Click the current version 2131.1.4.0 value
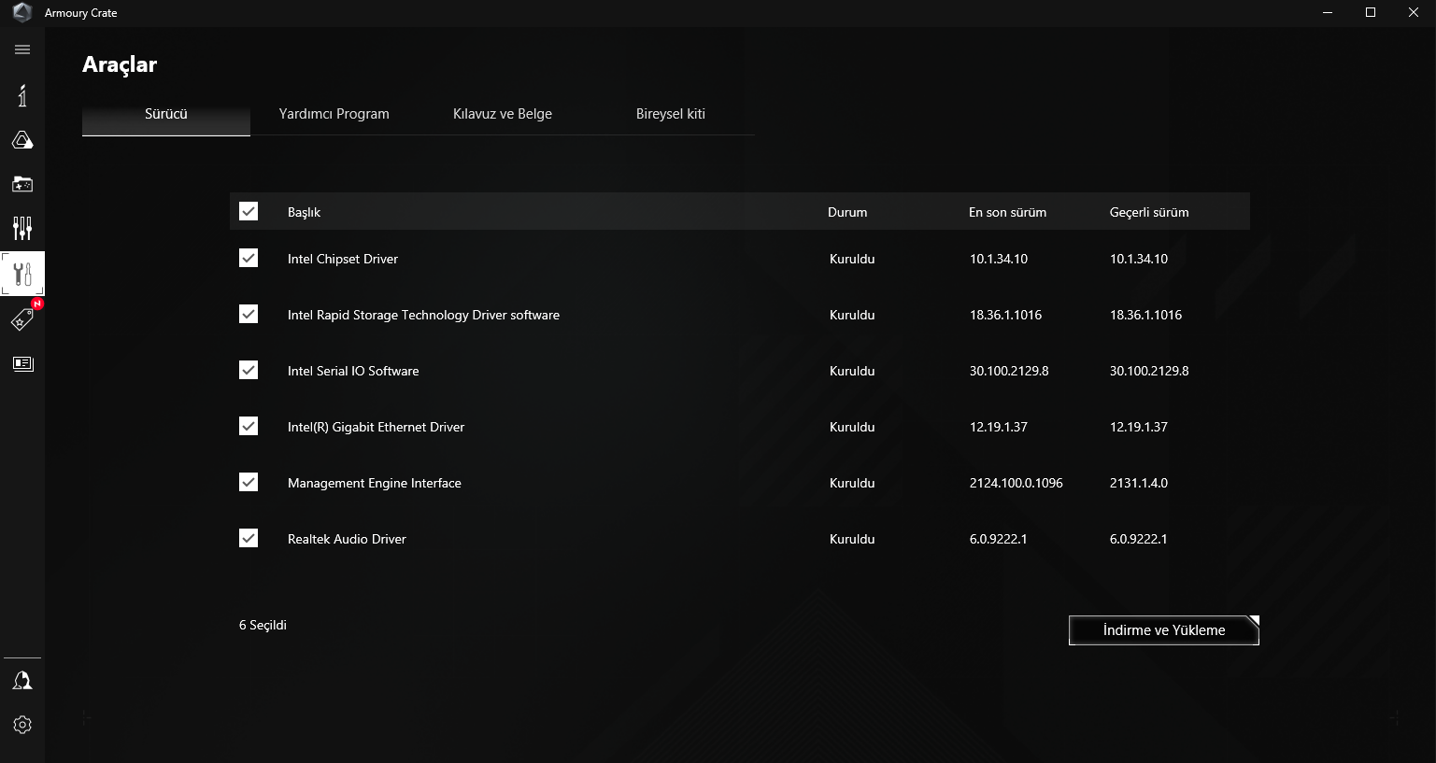 (x=1139, y=483)
